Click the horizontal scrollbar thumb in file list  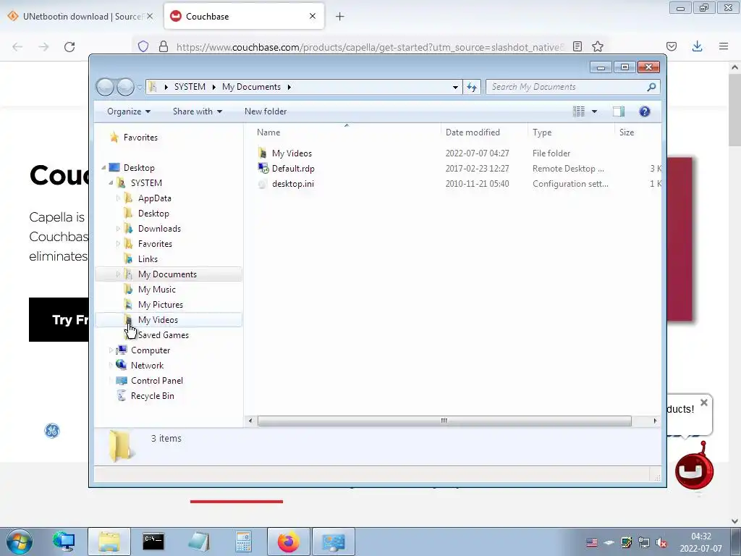click(444, 421)
